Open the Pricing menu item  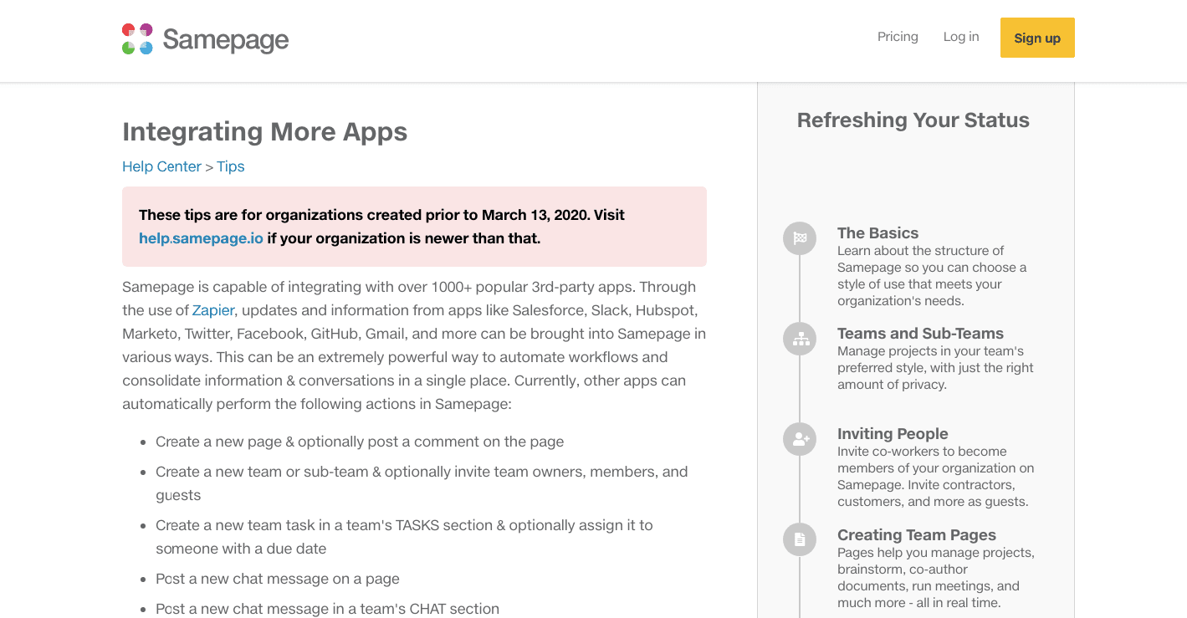click(898, 37)
